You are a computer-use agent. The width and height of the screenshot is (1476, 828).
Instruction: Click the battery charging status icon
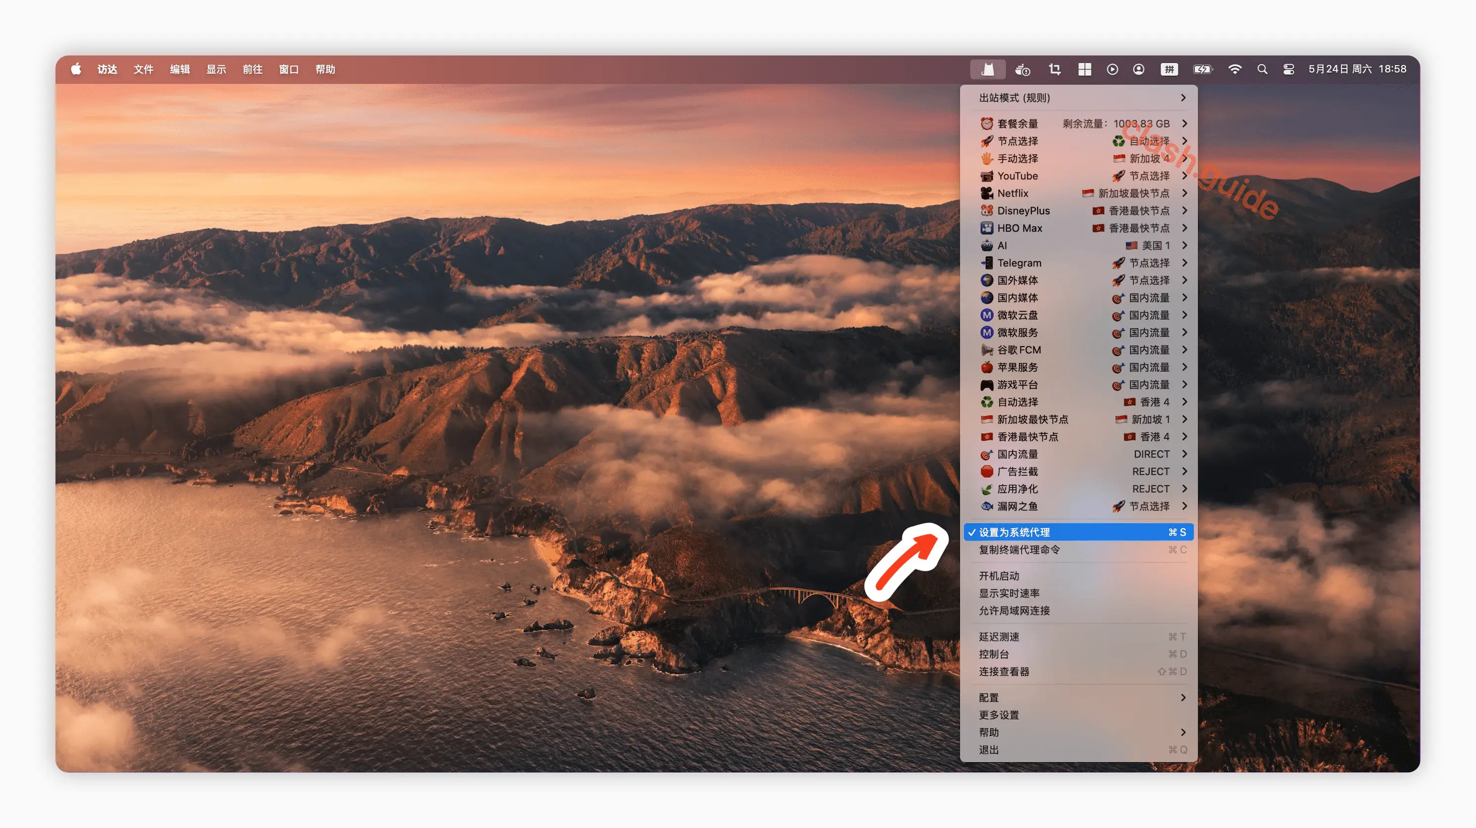(x=1202, y=69)
